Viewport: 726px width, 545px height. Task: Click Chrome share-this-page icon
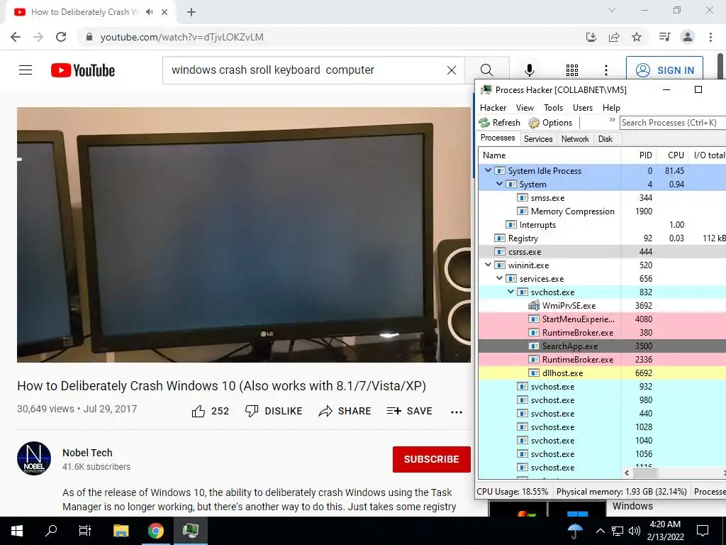coord(614,37)
